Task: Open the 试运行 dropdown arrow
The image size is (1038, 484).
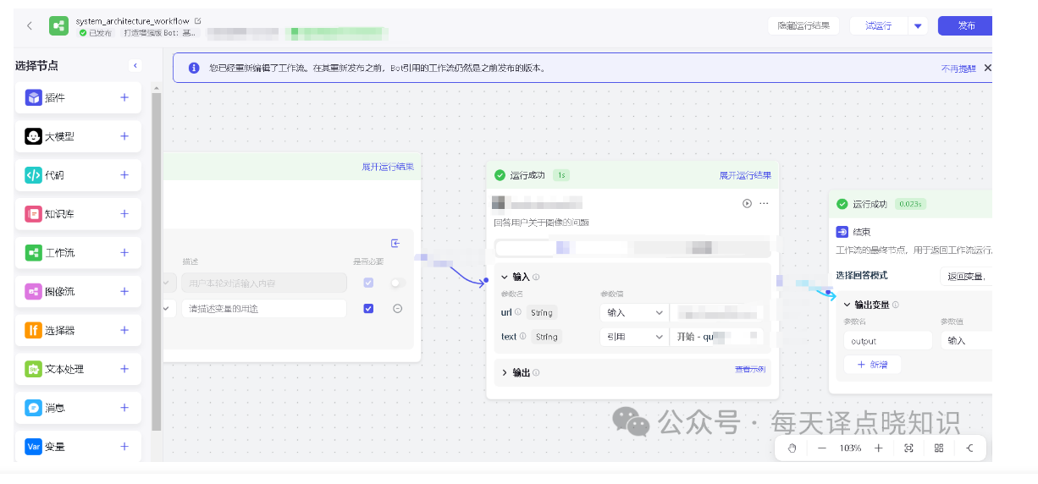Action: click(919, 26)
